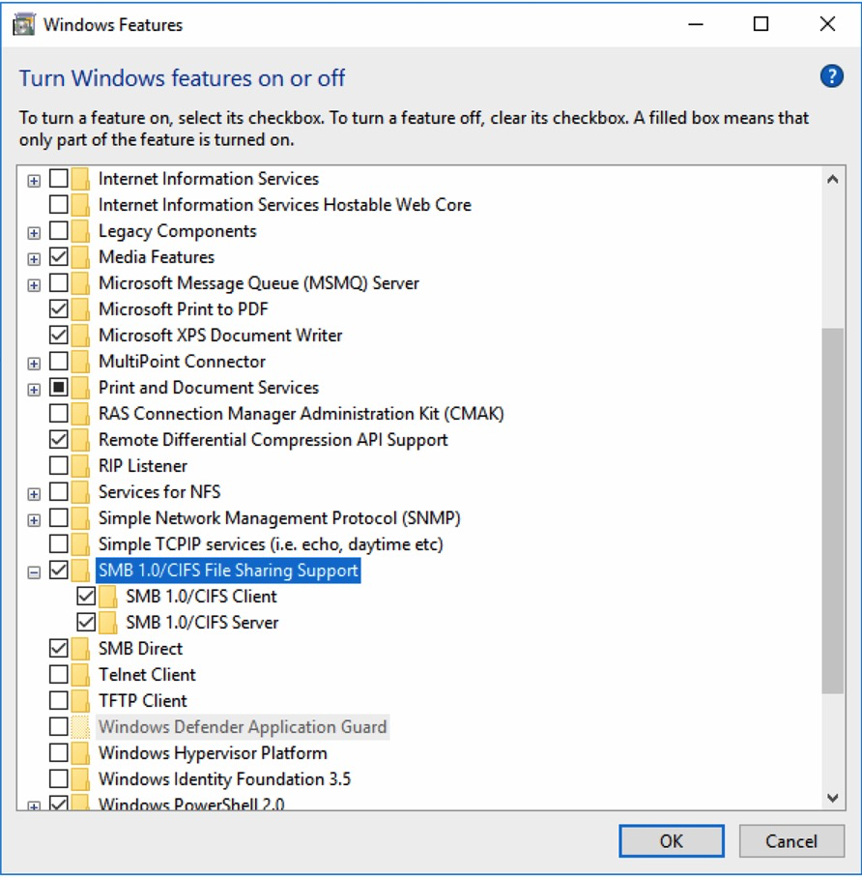
Task: Click the blue help question mark icon
Action: [831, 77]
